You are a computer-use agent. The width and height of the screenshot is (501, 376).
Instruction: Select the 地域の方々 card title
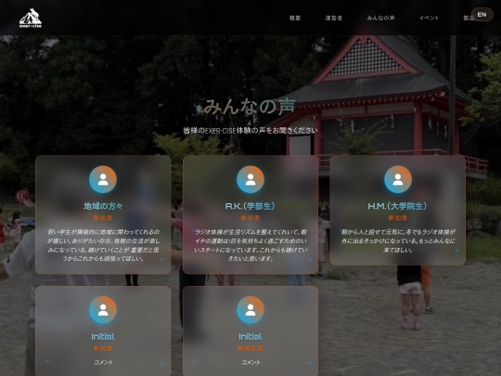tap(103, 206)
